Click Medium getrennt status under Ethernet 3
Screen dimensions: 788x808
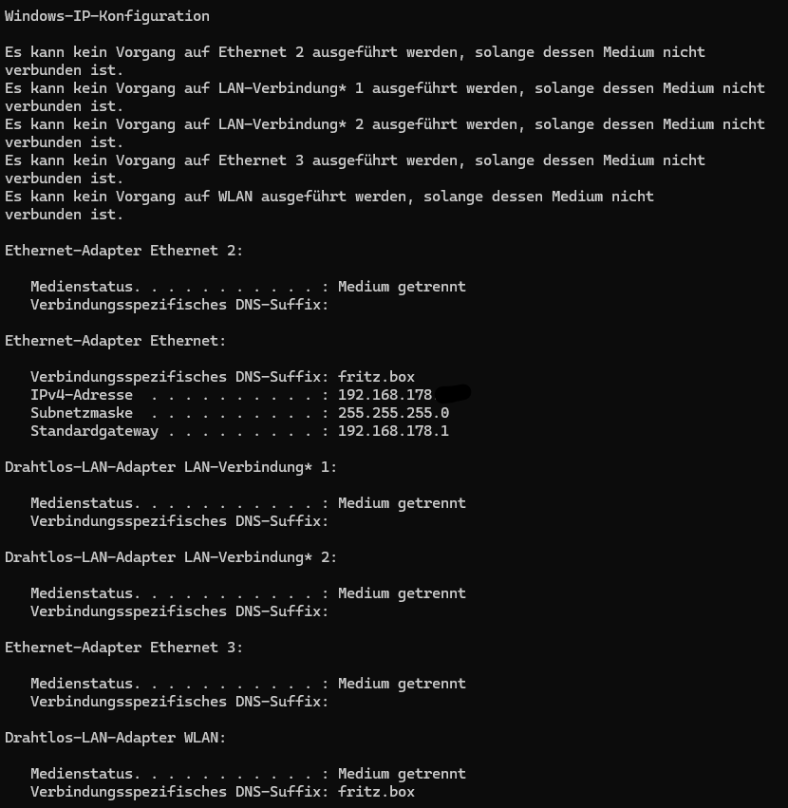[x=402, y=684]
